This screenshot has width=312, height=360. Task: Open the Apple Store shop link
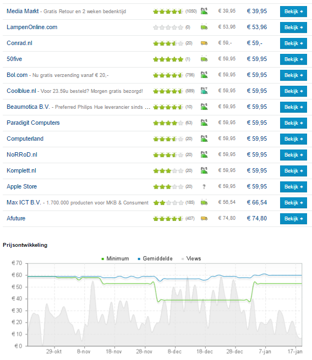pyautogui.click(x=22, y=186)
